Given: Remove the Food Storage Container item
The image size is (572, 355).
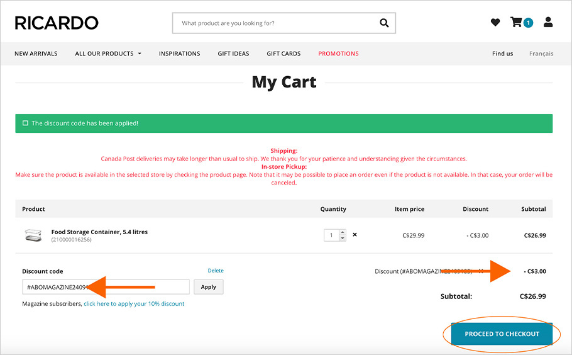Looking at the screenshot, I should tap(355, 235).
